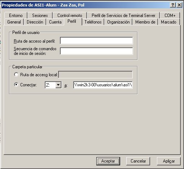Focus the Secuencia de comandos de inicio field
The height and width of the screenshot is (169, 184).
pyautogui.click(x=96, y=51)
